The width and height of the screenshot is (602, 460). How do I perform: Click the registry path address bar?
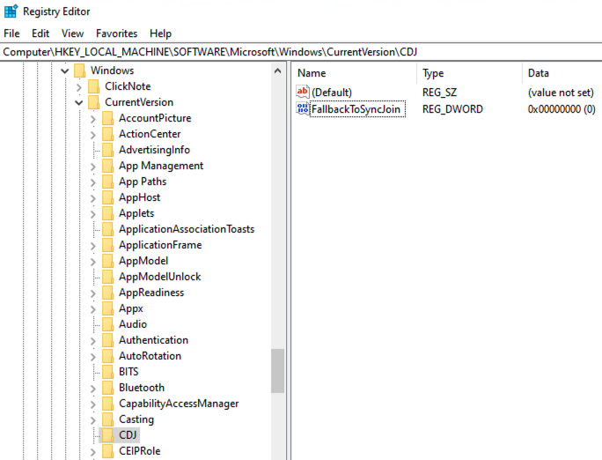(x=301, y=52)
